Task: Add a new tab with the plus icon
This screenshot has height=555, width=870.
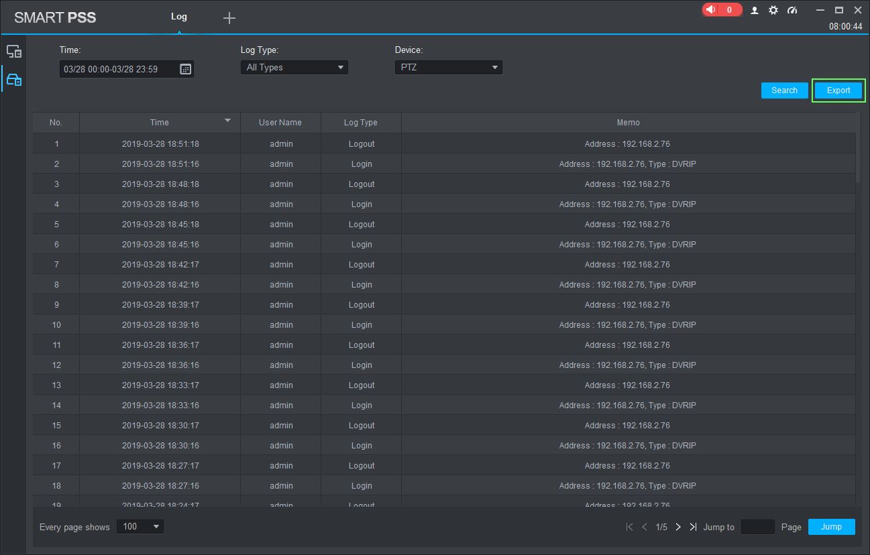Action: click(229, 18)
